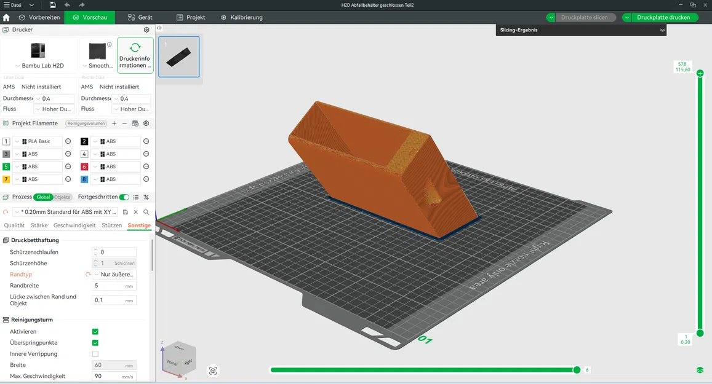Open the process preset 0.20mm Standard dropdown
Screen dimensions: 712x384
(x=65, y=212)
